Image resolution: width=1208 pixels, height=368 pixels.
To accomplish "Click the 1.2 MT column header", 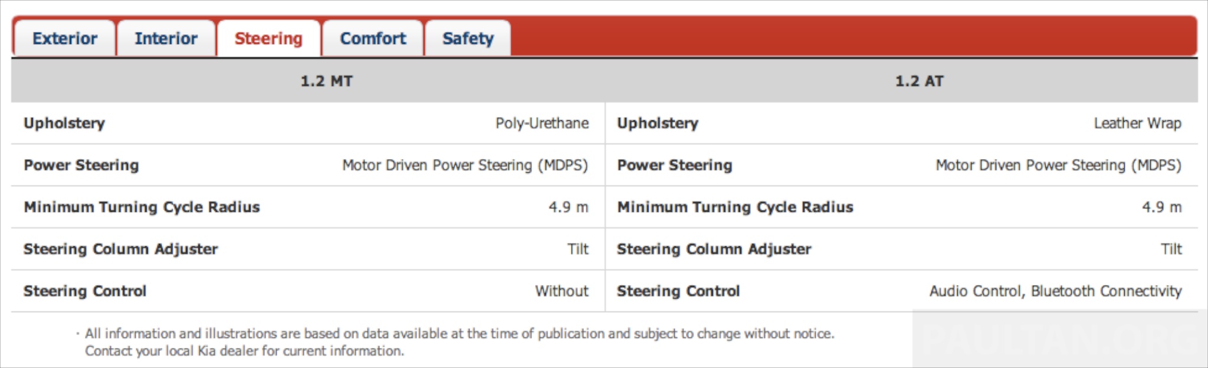I will [x=326, y=81].
